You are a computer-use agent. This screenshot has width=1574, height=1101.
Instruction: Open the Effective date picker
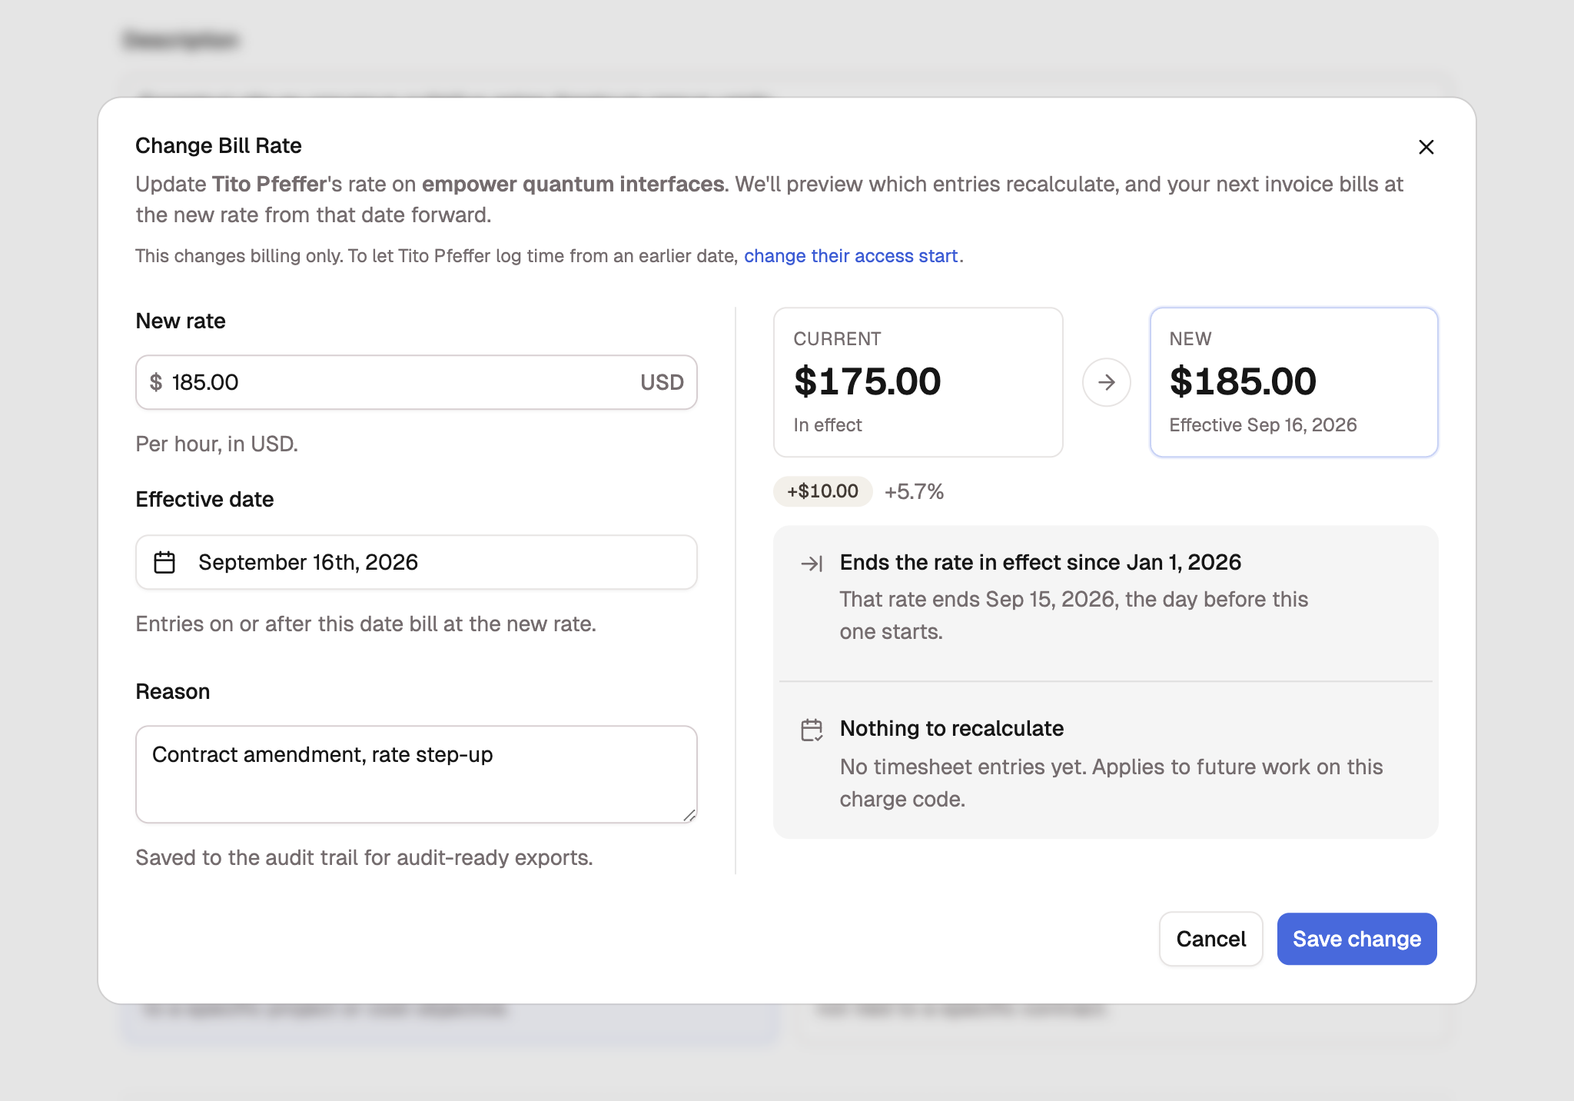click(x=416, y=562)
